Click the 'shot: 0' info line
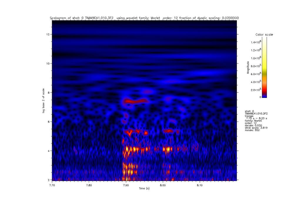301x212 pixels. coord(249,111)
